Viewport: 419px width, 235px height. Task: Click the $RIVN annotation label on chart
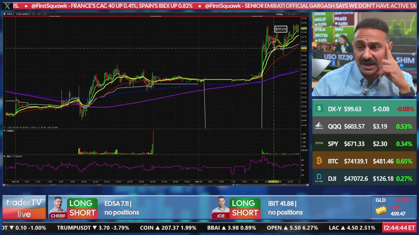pyautogui.click(x=281, y=29)
